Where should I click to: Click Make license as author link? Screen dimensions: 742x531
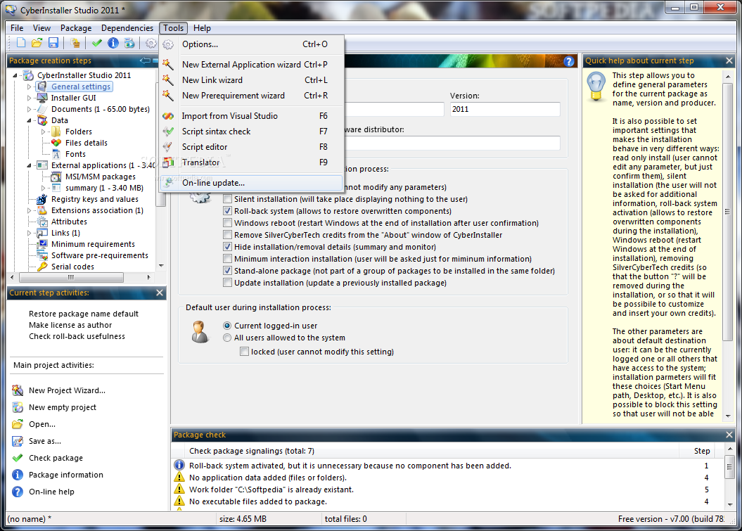70,325
